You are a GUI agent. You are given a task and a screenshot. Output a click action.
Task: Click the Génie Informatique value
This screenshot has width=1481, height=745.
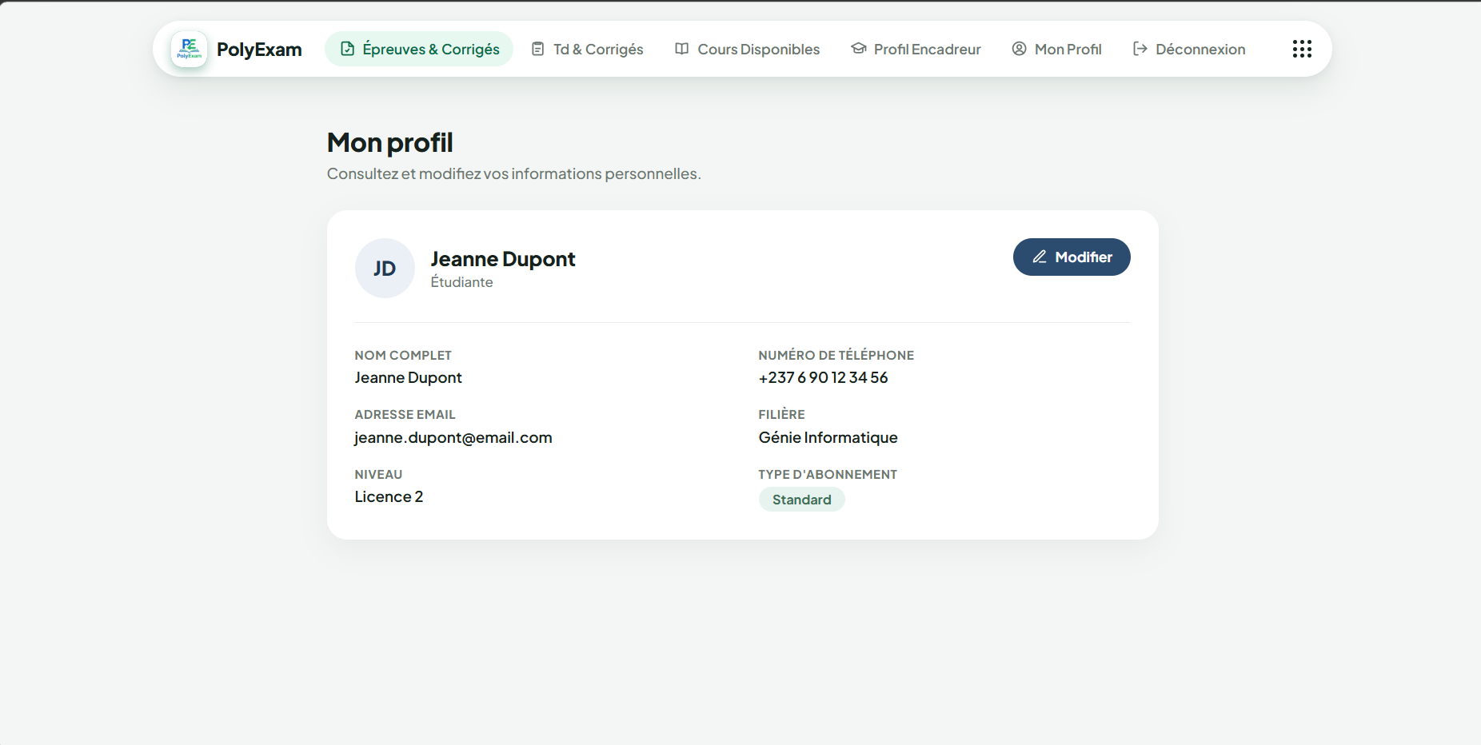tap(828, 437)
